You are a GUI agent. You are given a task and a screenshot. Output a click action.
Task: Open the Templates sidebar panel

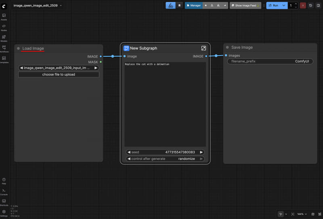[x=4, y=60]
